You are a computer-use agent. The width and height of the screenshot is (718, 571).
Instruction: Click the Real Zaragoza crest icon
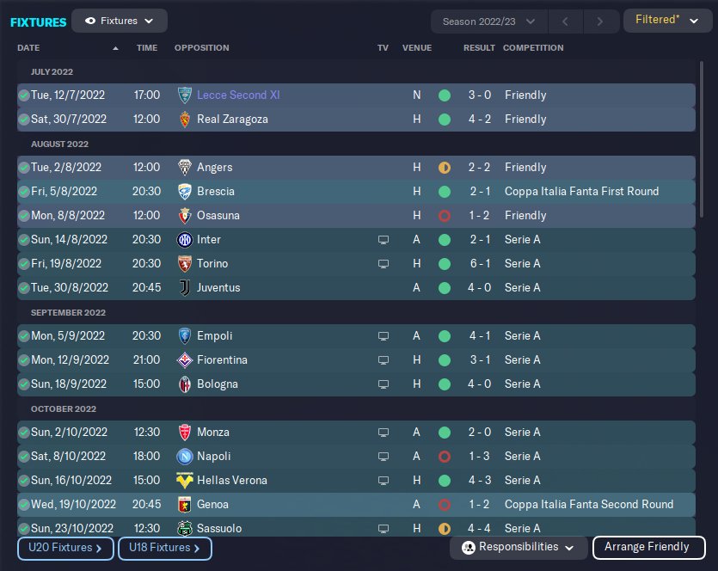(184, 119)
